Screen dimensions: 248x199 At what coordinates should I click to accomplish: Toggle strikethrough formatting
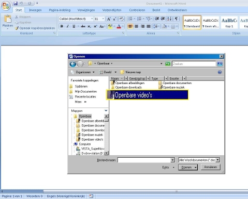(x=83, y=26)
